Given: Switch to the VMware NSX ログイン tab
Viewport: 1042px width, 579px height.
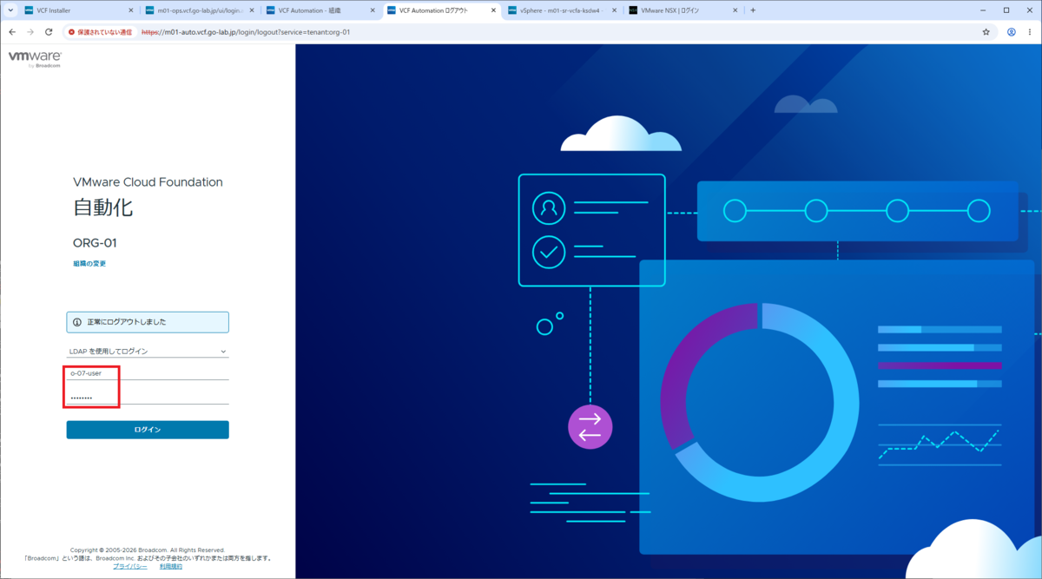Looking at the screenshot, I should pyautogui.click(x=683, y=10).
